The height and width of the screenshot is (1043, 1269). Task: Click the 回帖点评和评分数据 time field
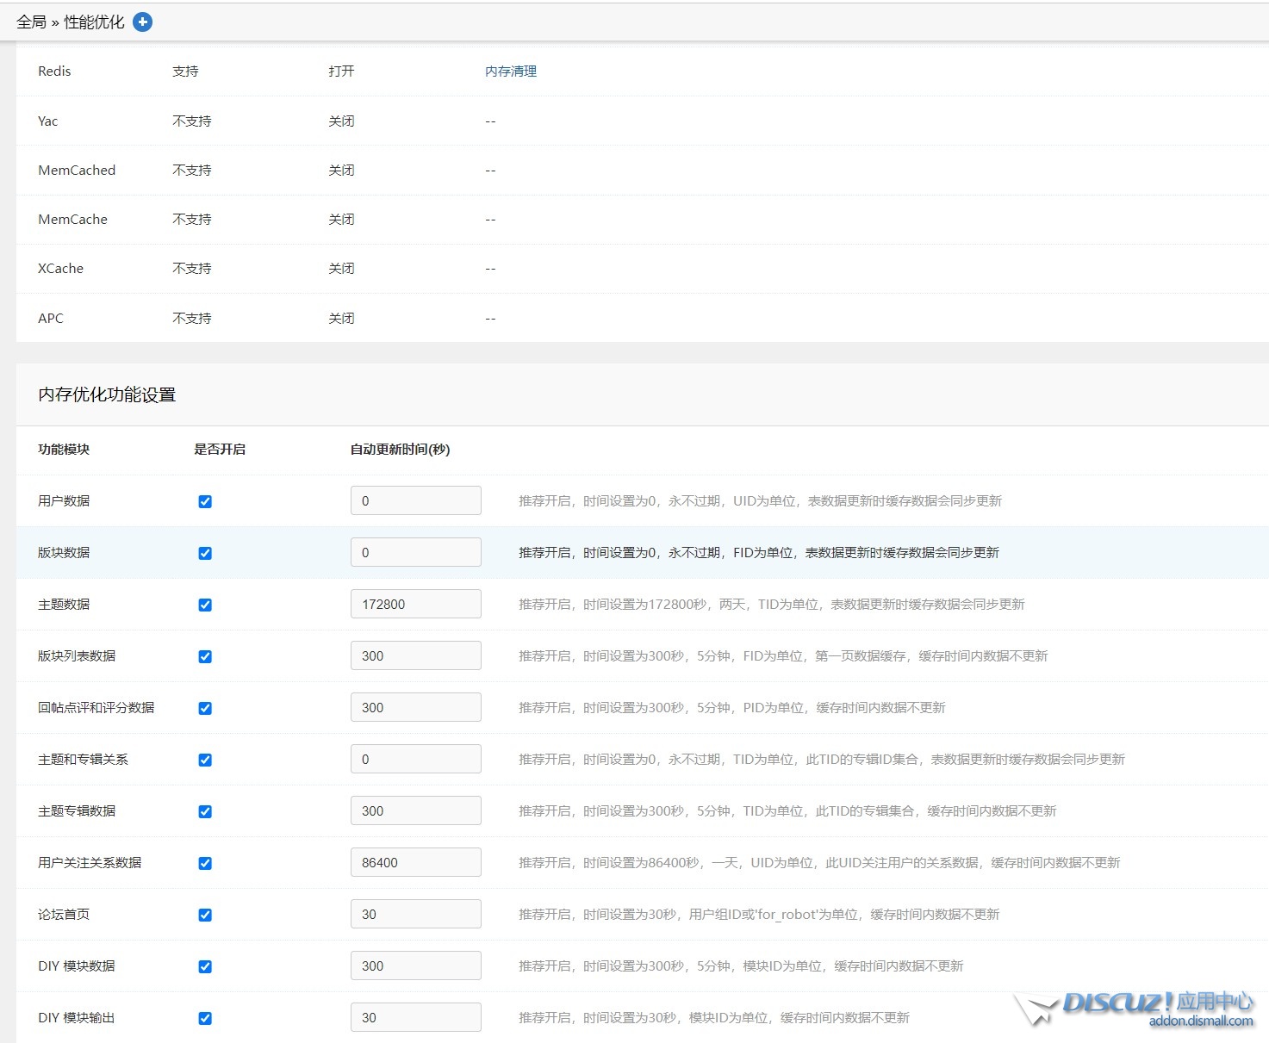click(416, 707)
